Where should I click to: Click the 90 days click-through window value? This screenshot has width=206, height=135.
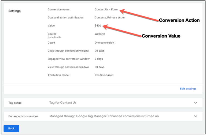(100, 51)
